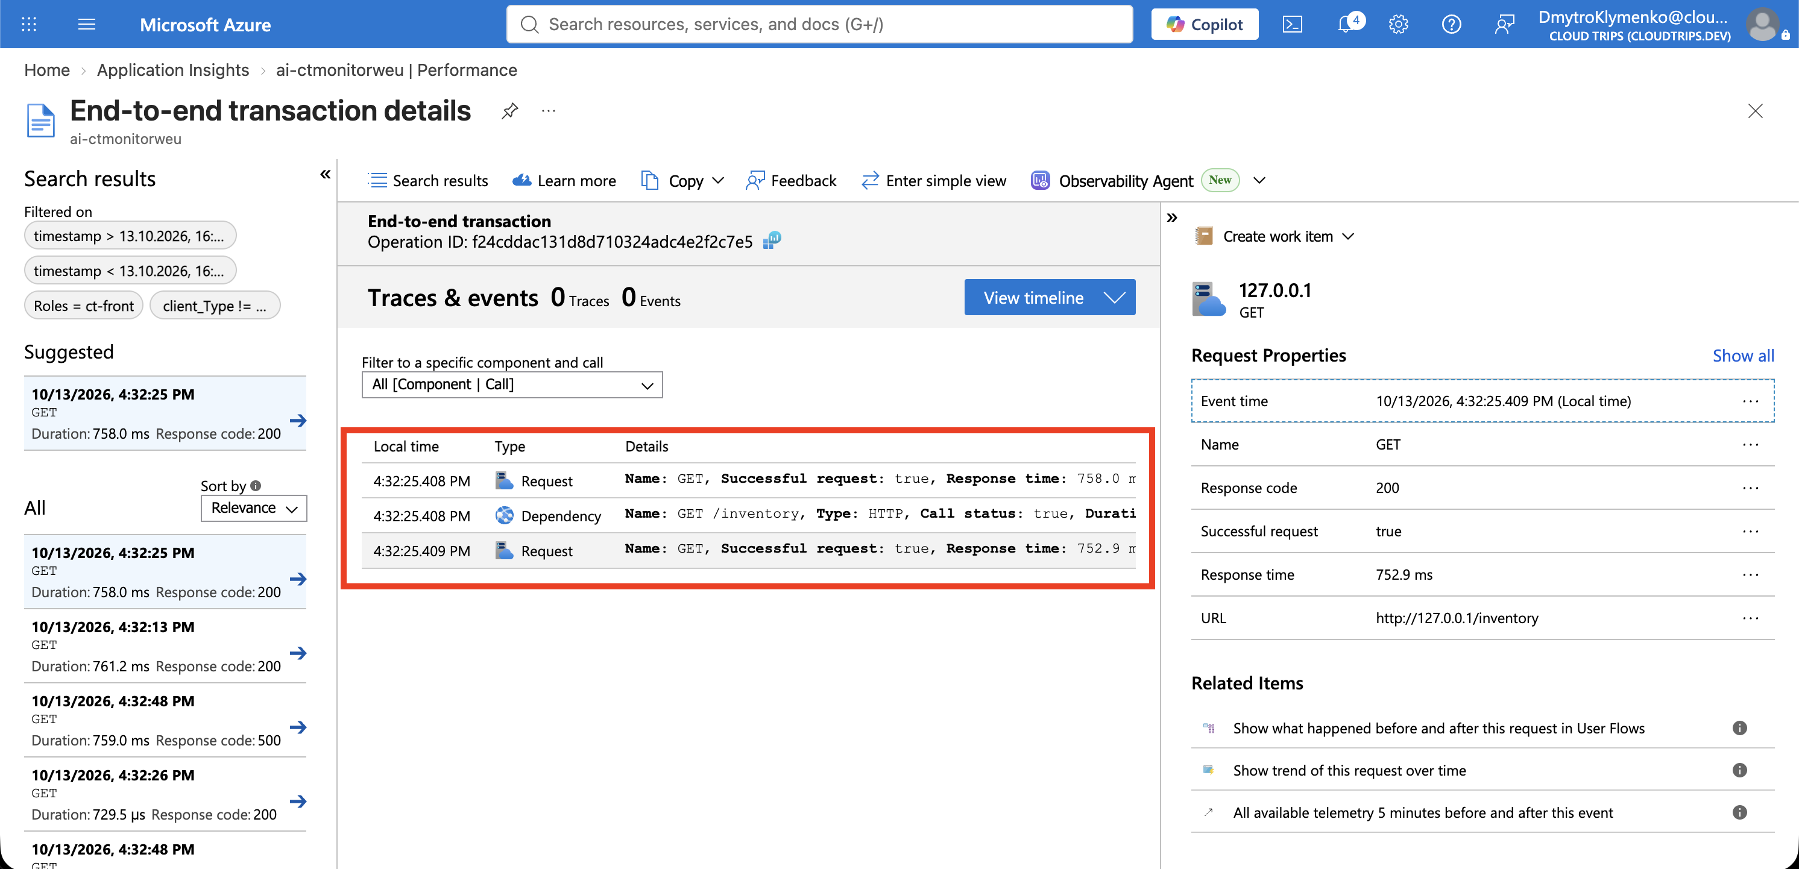Select the Dependency GET /inventory row
The width and height of the screenshot is (1799, 869).
749,515
